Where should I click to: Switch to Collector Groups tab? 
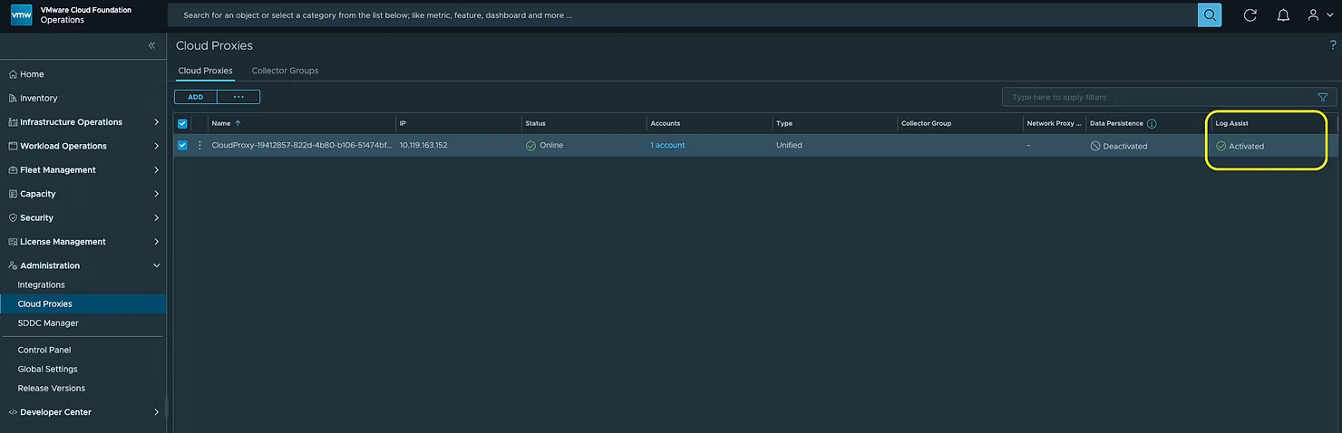pyautogui.click(x=285, y=71)
